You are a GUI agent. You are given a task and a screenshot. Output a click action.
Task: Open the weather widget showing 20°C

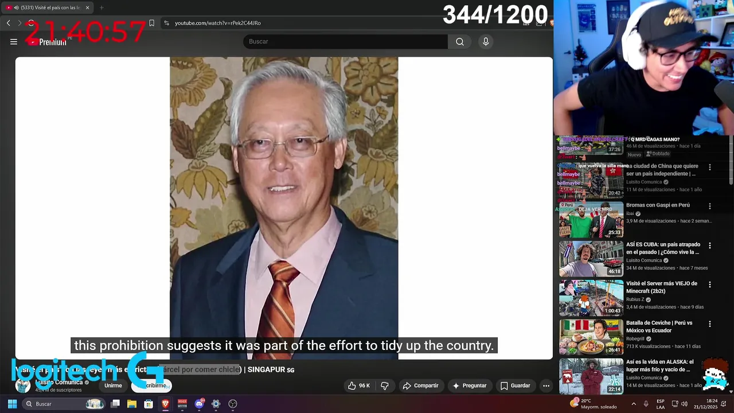click(594, 404)
